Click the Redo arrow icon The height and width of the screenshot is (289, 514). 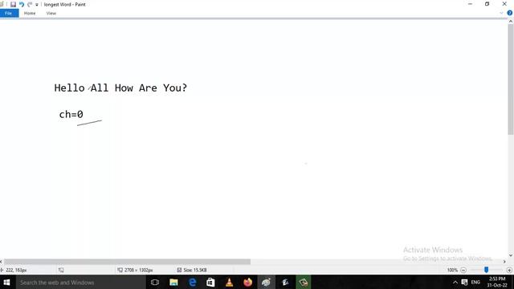point(30,4)
